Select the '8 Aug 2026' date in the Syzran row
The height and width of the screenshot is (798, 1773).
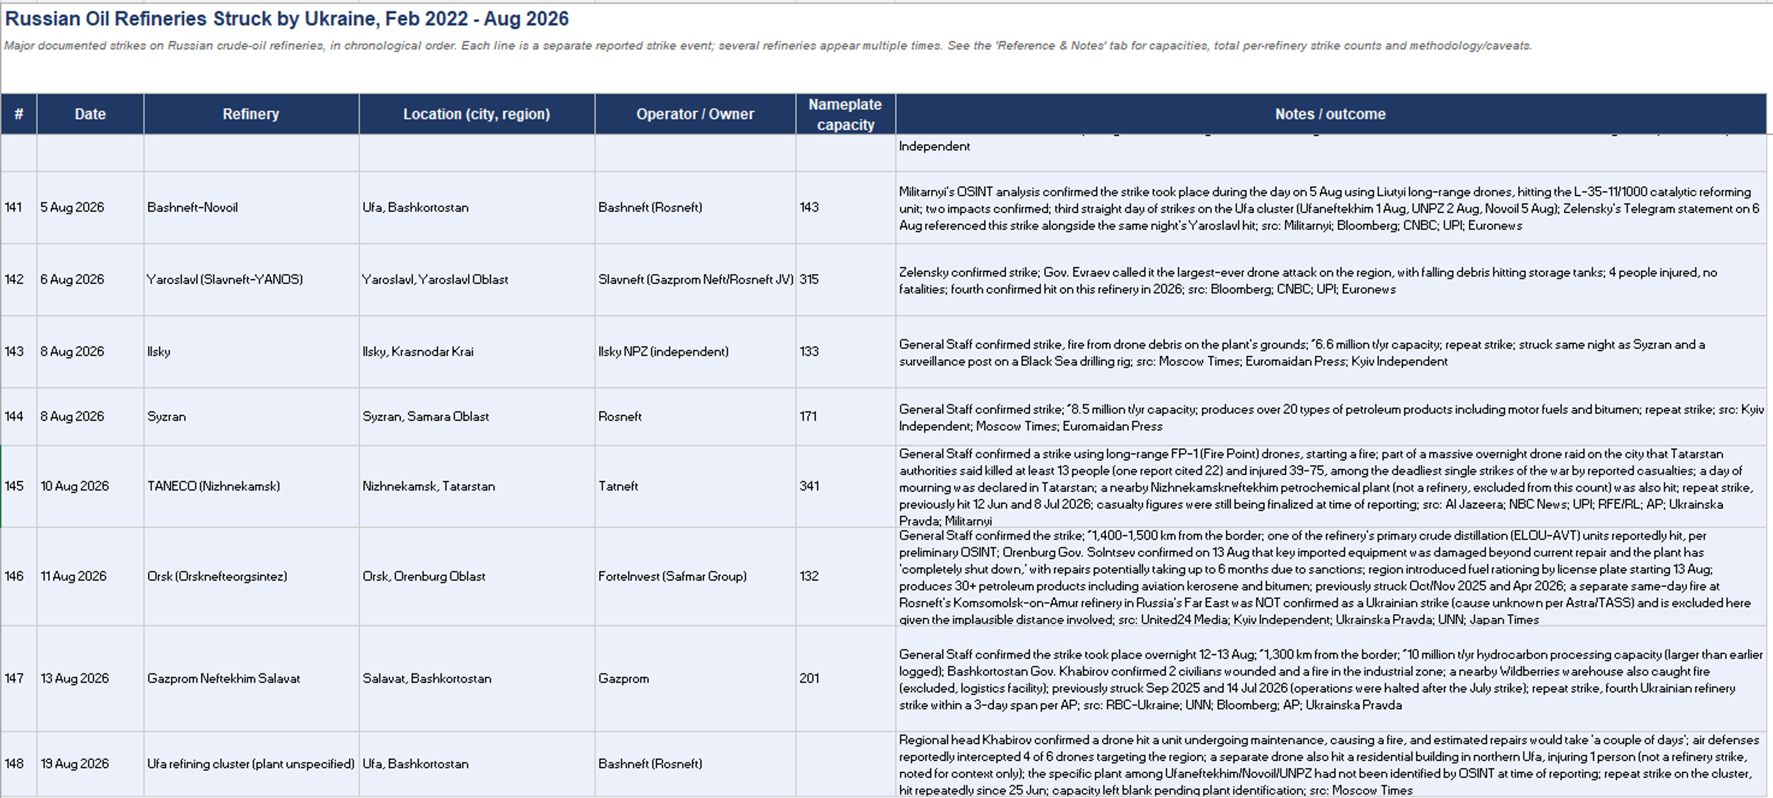click(90, 417)
